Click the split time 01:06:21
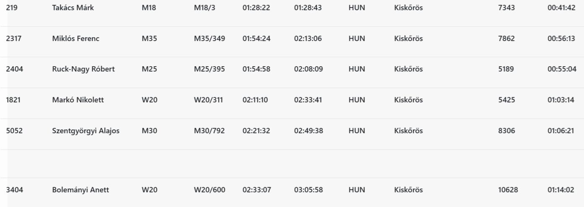 tap(562, 131)
